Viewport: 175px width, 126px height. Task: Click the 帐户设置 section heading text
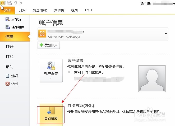75,61
